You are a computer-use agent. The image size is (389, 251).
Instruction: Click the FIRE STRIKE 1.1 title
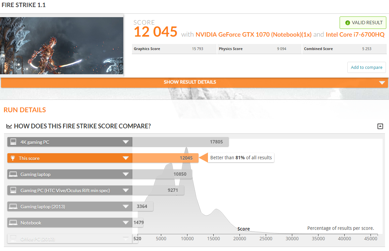(x=24, y=5)
